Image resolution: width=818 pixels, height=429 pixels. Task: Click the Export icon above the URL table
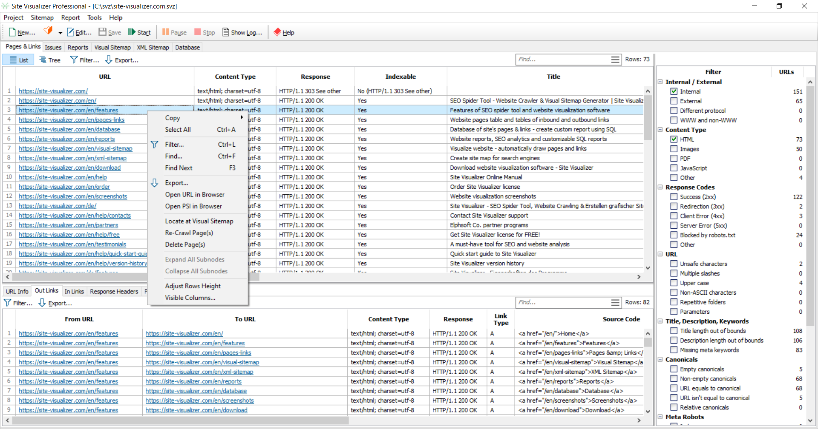[x=109, y=60]
